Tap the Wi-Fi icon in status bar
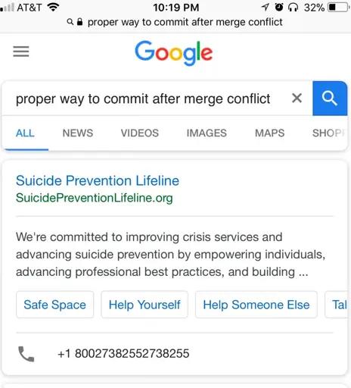This screenshot has height=388, width=351. tap(53, 7)
